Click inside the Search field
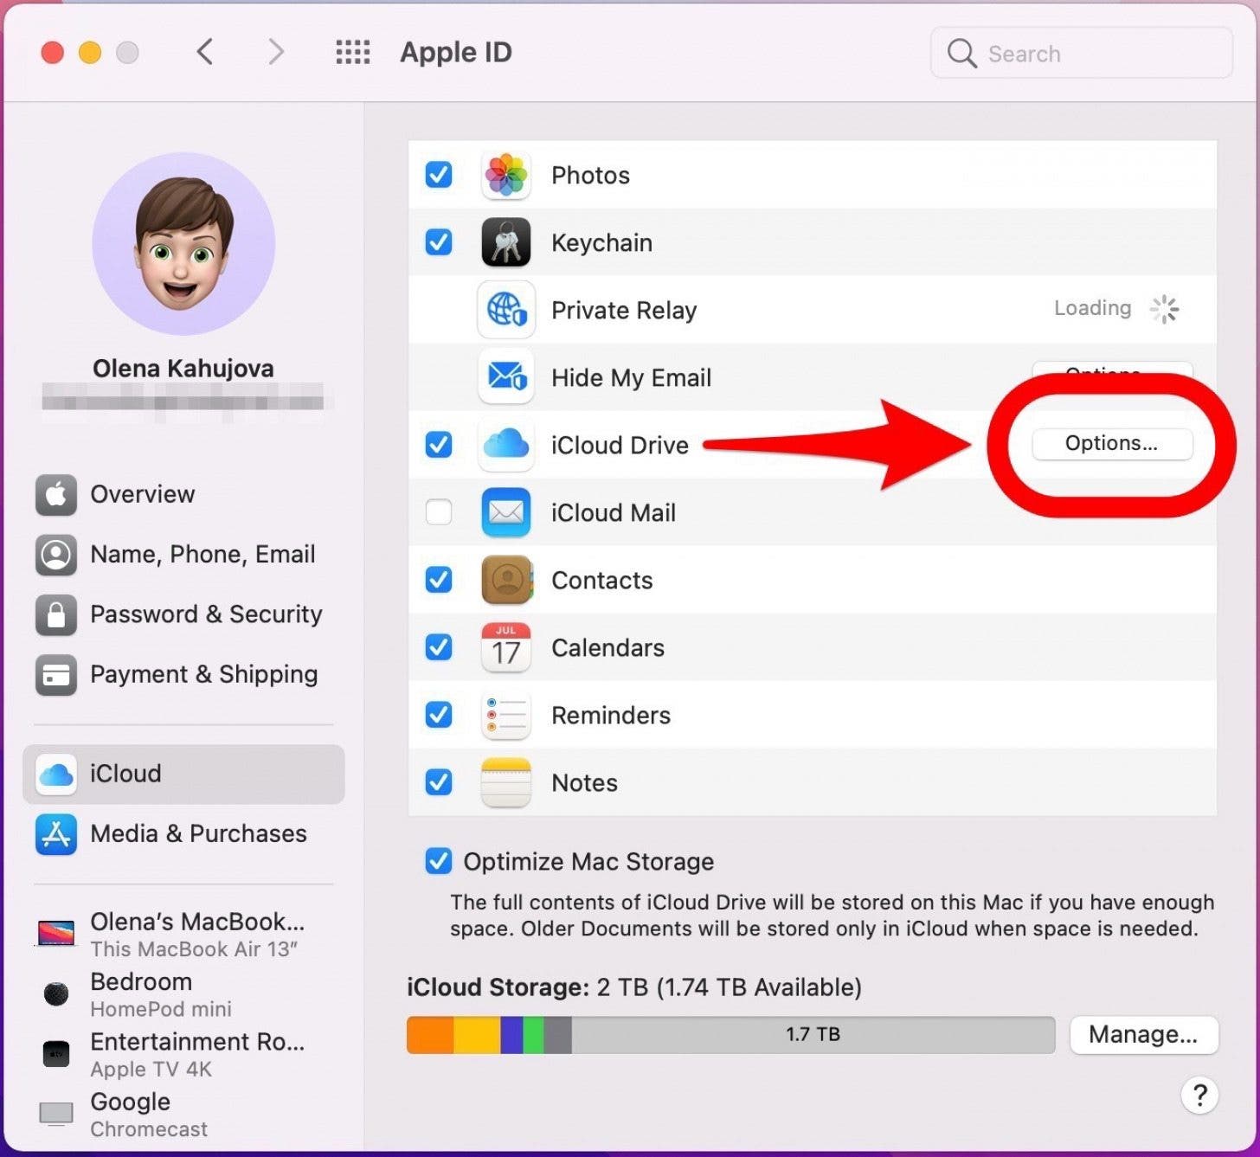Image resolution: width=1260 pixels, height=1157 pixels. 1090,54
